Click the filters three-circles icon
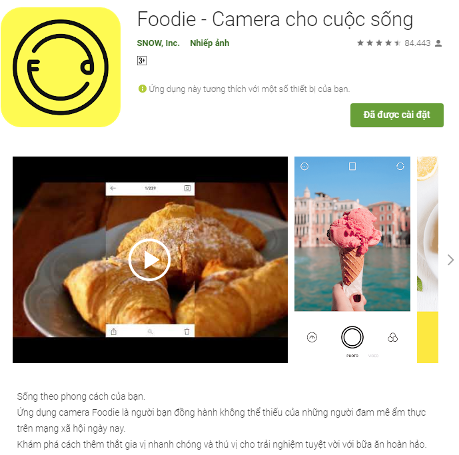 pos(392,338)
